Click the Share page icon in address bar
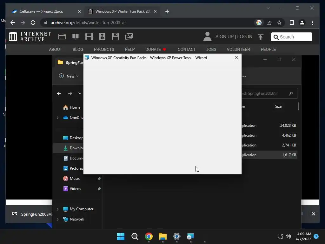This screenshot has height=244, width=325. pyautogui.click(x=269, y=23)
